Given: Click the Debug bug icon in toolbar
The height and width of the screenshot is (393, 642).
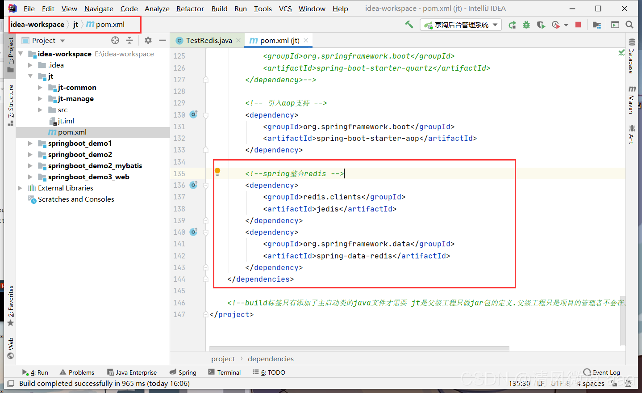Looking at the screenshot, I should pyautogui.click(x=526, y=25).
